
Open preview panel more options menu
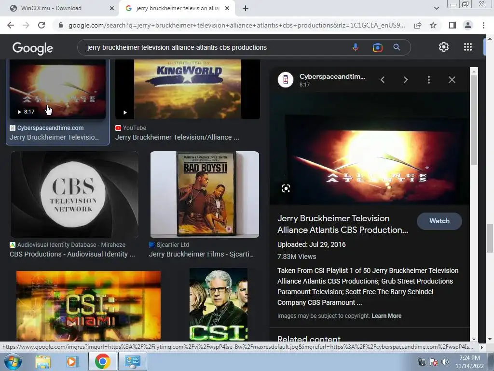429,80
